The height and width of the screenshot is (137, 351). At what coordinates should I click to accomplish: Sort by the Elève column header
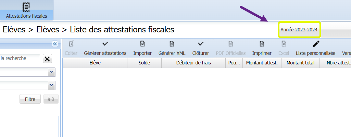click(x=95, y=63)
